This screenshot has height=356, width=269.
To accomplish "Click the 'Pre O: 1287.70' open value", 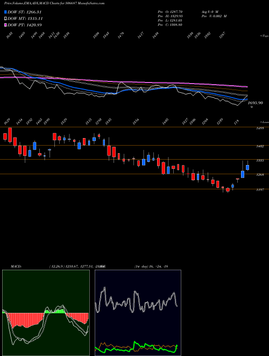I will click(x=170, y=11).
